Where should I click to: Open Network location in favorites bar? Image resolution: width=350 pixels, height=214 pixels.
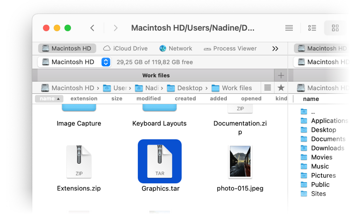[176, 49]
